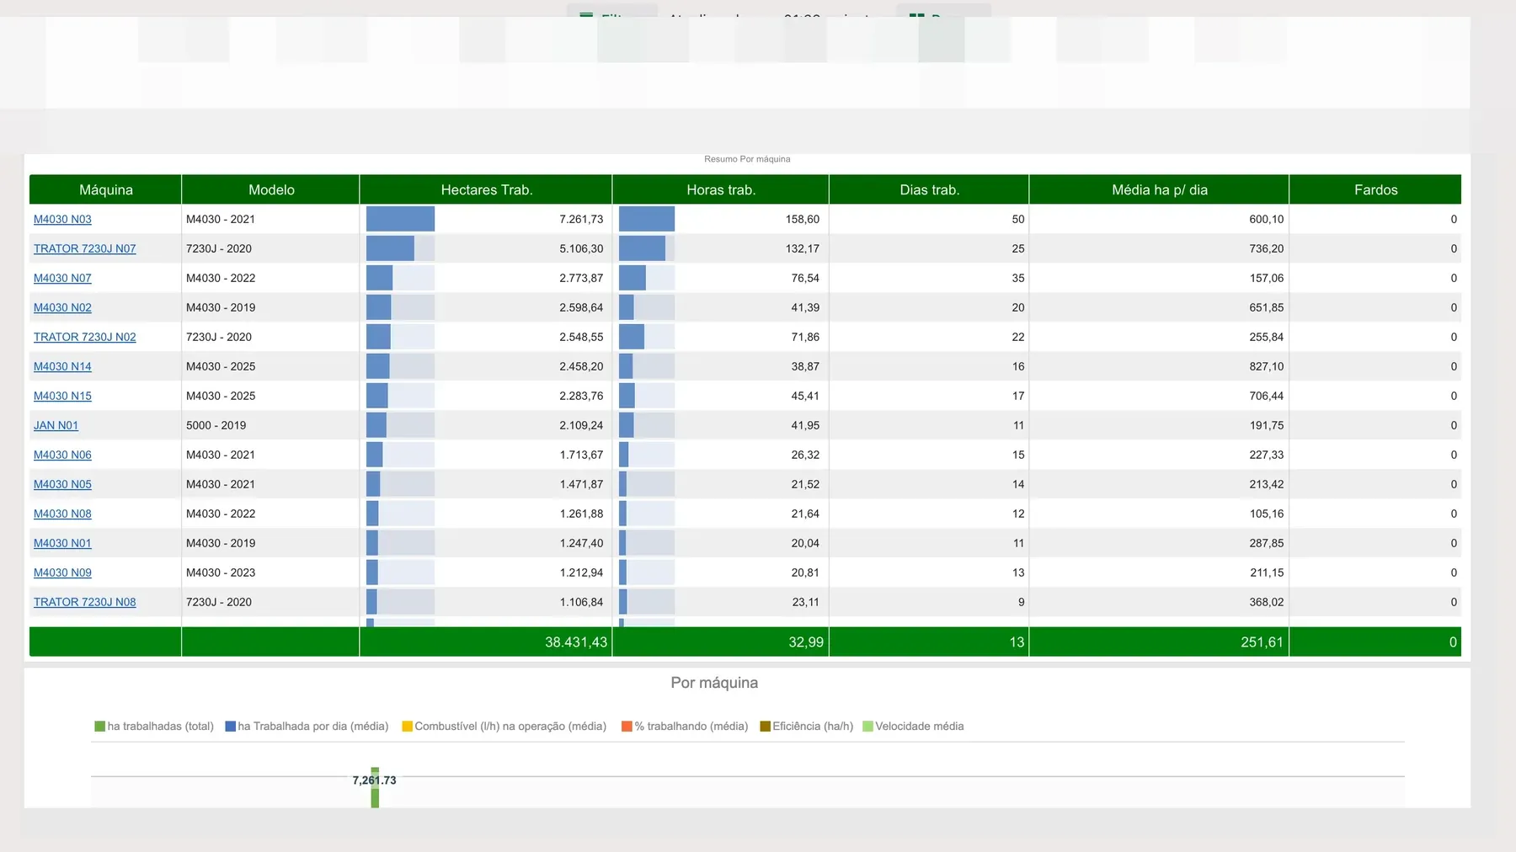
Task: Click the 'Por máquina' chart title
Action: [714, 683]
